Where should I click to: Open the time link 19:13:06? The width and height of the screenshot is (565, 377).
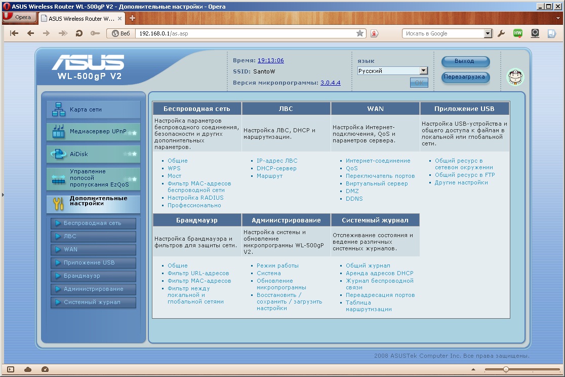tap(271, 60)
